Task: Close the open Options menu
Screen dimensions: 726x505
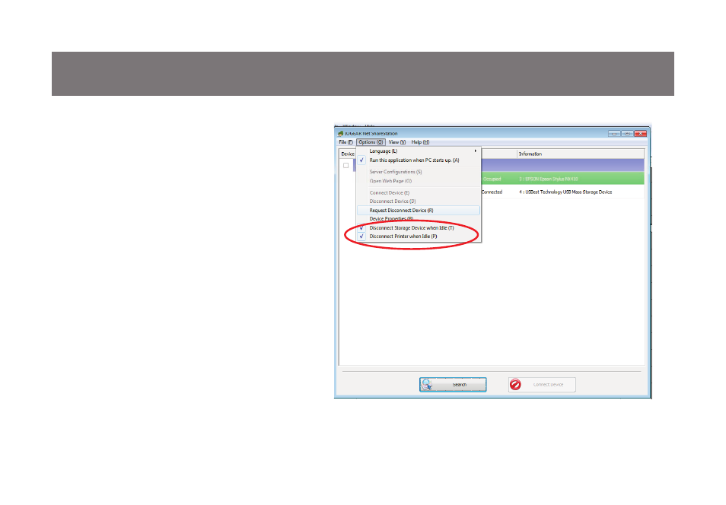Action: point(371,142)
